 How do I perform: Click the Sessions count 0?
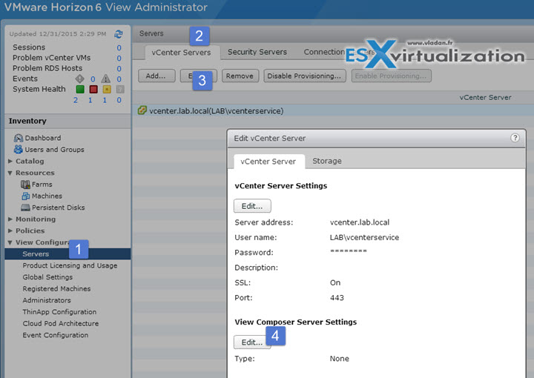[x=119, y=47]
